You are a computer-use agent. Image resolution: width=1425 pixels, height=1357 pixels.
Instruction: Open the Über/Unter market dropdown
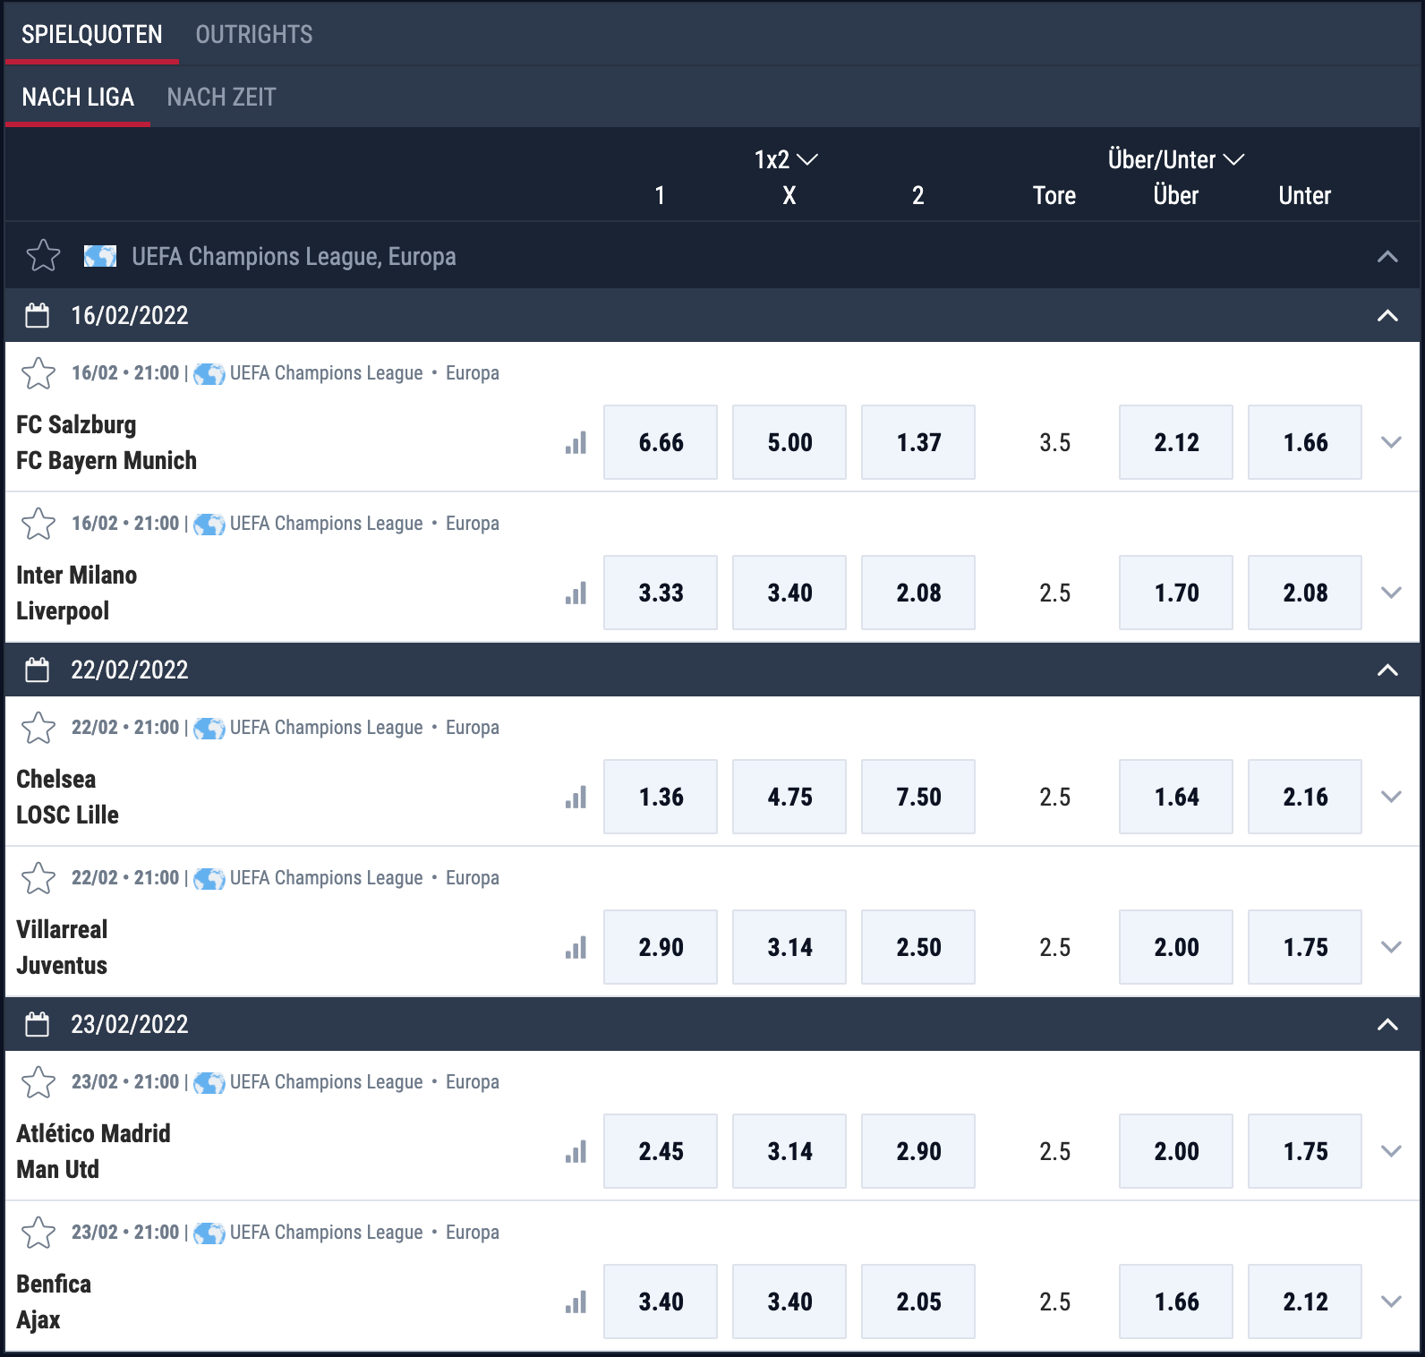point(1176,159)
